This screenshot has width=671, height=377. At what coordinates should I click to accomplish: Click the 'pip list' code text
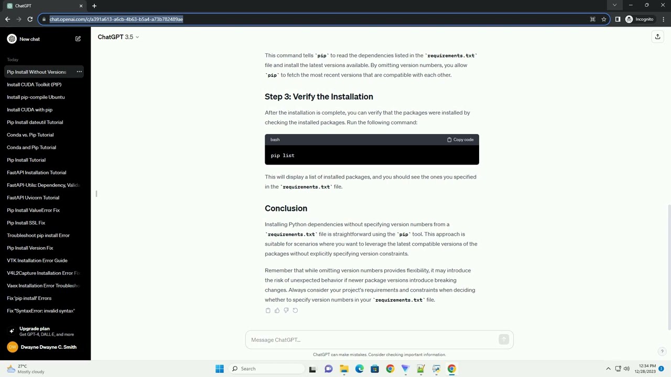pyautogui.click(x=283, y=156)
